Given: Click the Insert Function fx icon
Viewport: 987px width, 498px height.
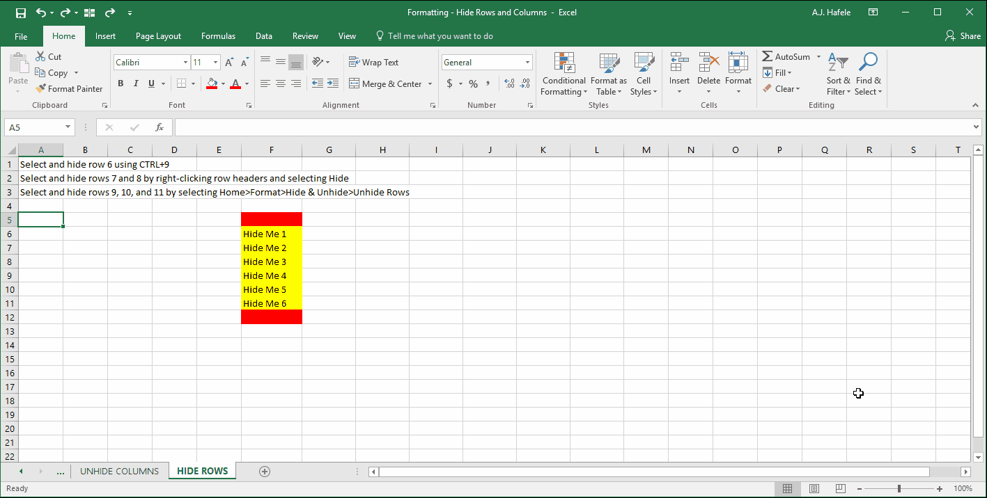Looking at the screenshot, I should coord(160,127).
